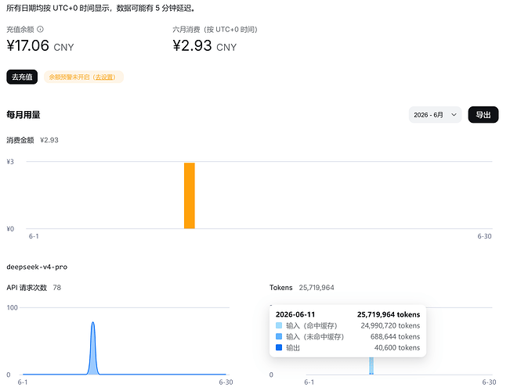Image resolution: width=521 pixels, height=391 pixels.
Task: Click the deepseek-v4-pro model name
Action: click(x=37, y=267)
